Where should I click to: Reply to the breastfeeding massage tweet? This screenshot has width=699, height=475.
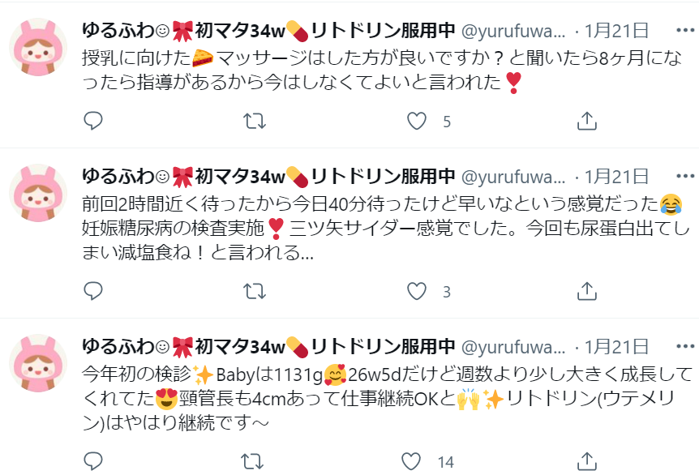[x=93, y=121]
